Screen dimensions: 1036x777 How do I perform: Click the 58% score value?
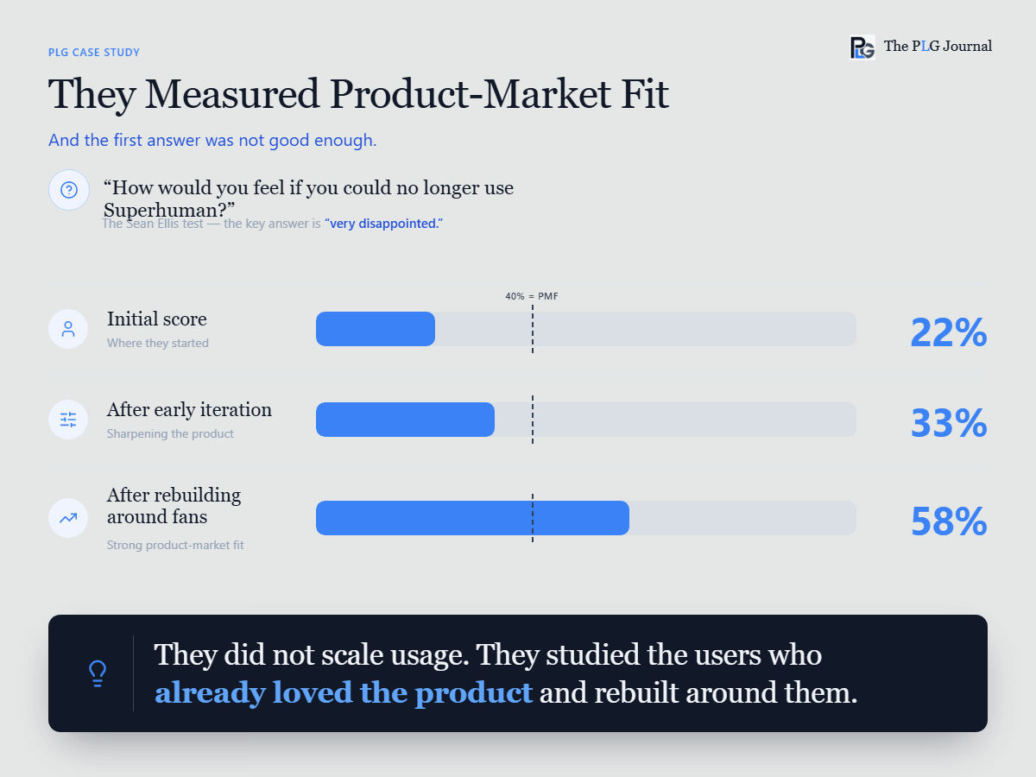tap(949, 522)
